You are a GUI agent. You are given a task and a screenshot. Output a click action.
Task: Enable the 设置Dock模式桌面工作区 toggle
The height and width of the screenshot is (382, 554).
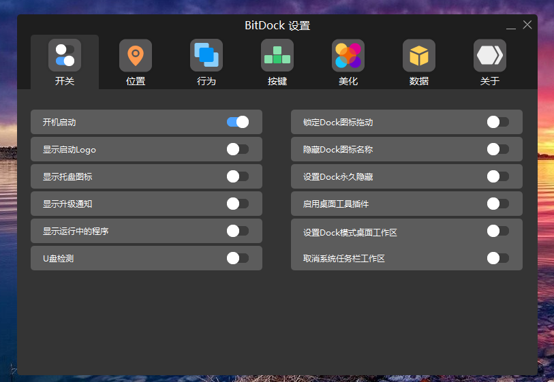498,231
